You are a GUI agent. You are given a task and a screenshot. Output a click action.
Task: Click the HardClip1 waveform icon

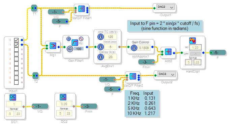[193, 41]
